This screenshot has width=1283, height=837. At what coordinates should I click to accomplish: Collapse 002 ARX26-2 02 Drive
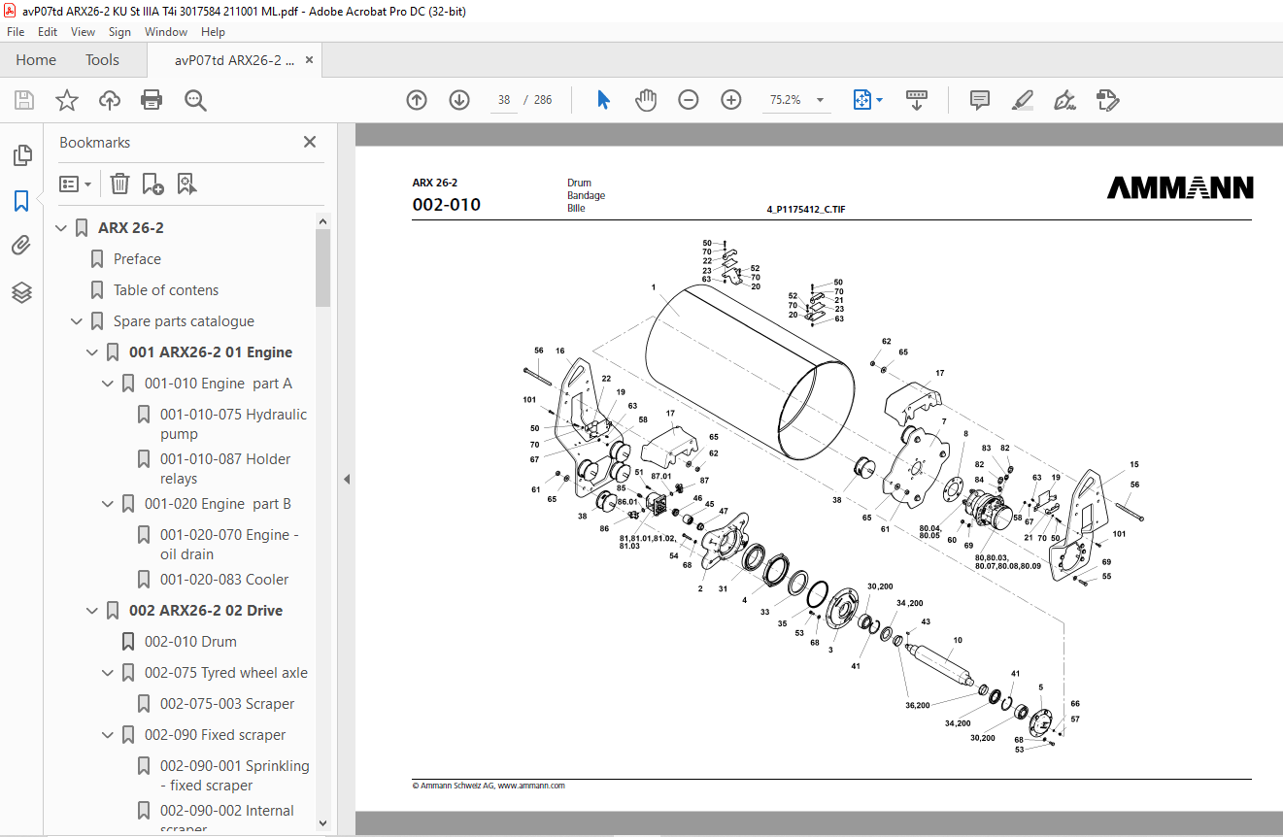[x=92, y=611]
